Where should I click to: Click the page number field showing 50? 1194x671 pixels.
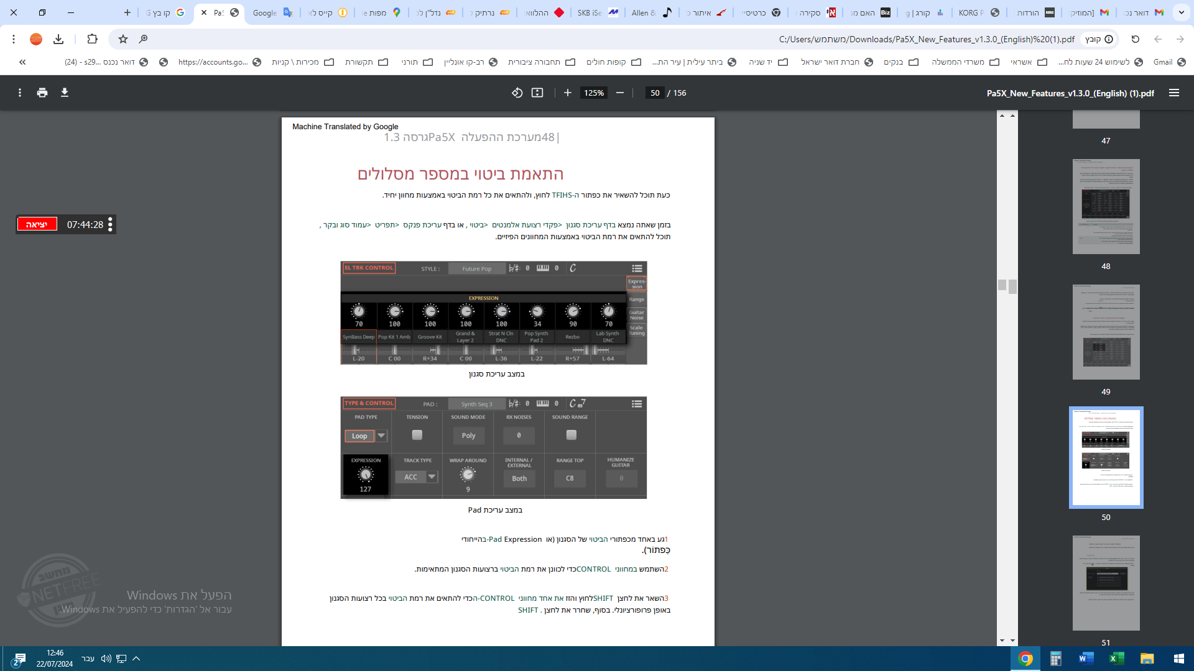tap(655, 93)
